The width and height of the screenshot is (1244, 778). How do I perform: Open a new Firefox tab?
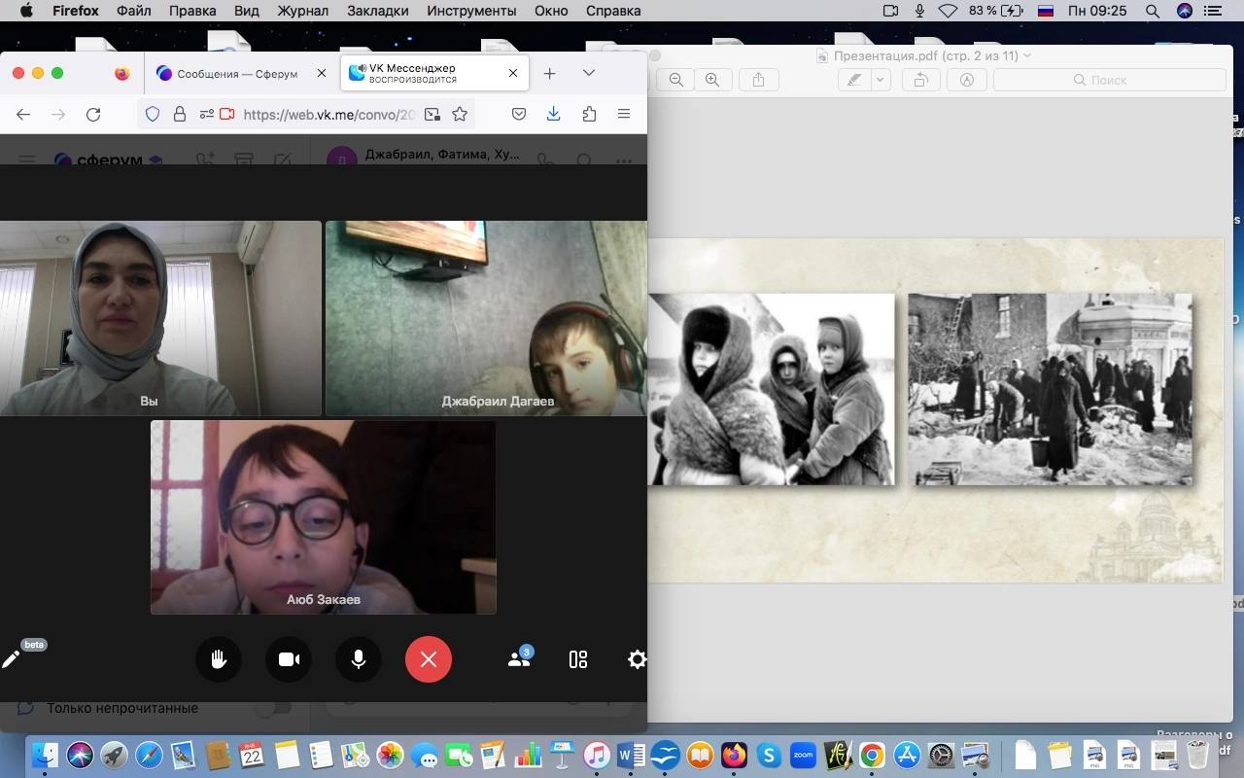click(x=549, y=73)
